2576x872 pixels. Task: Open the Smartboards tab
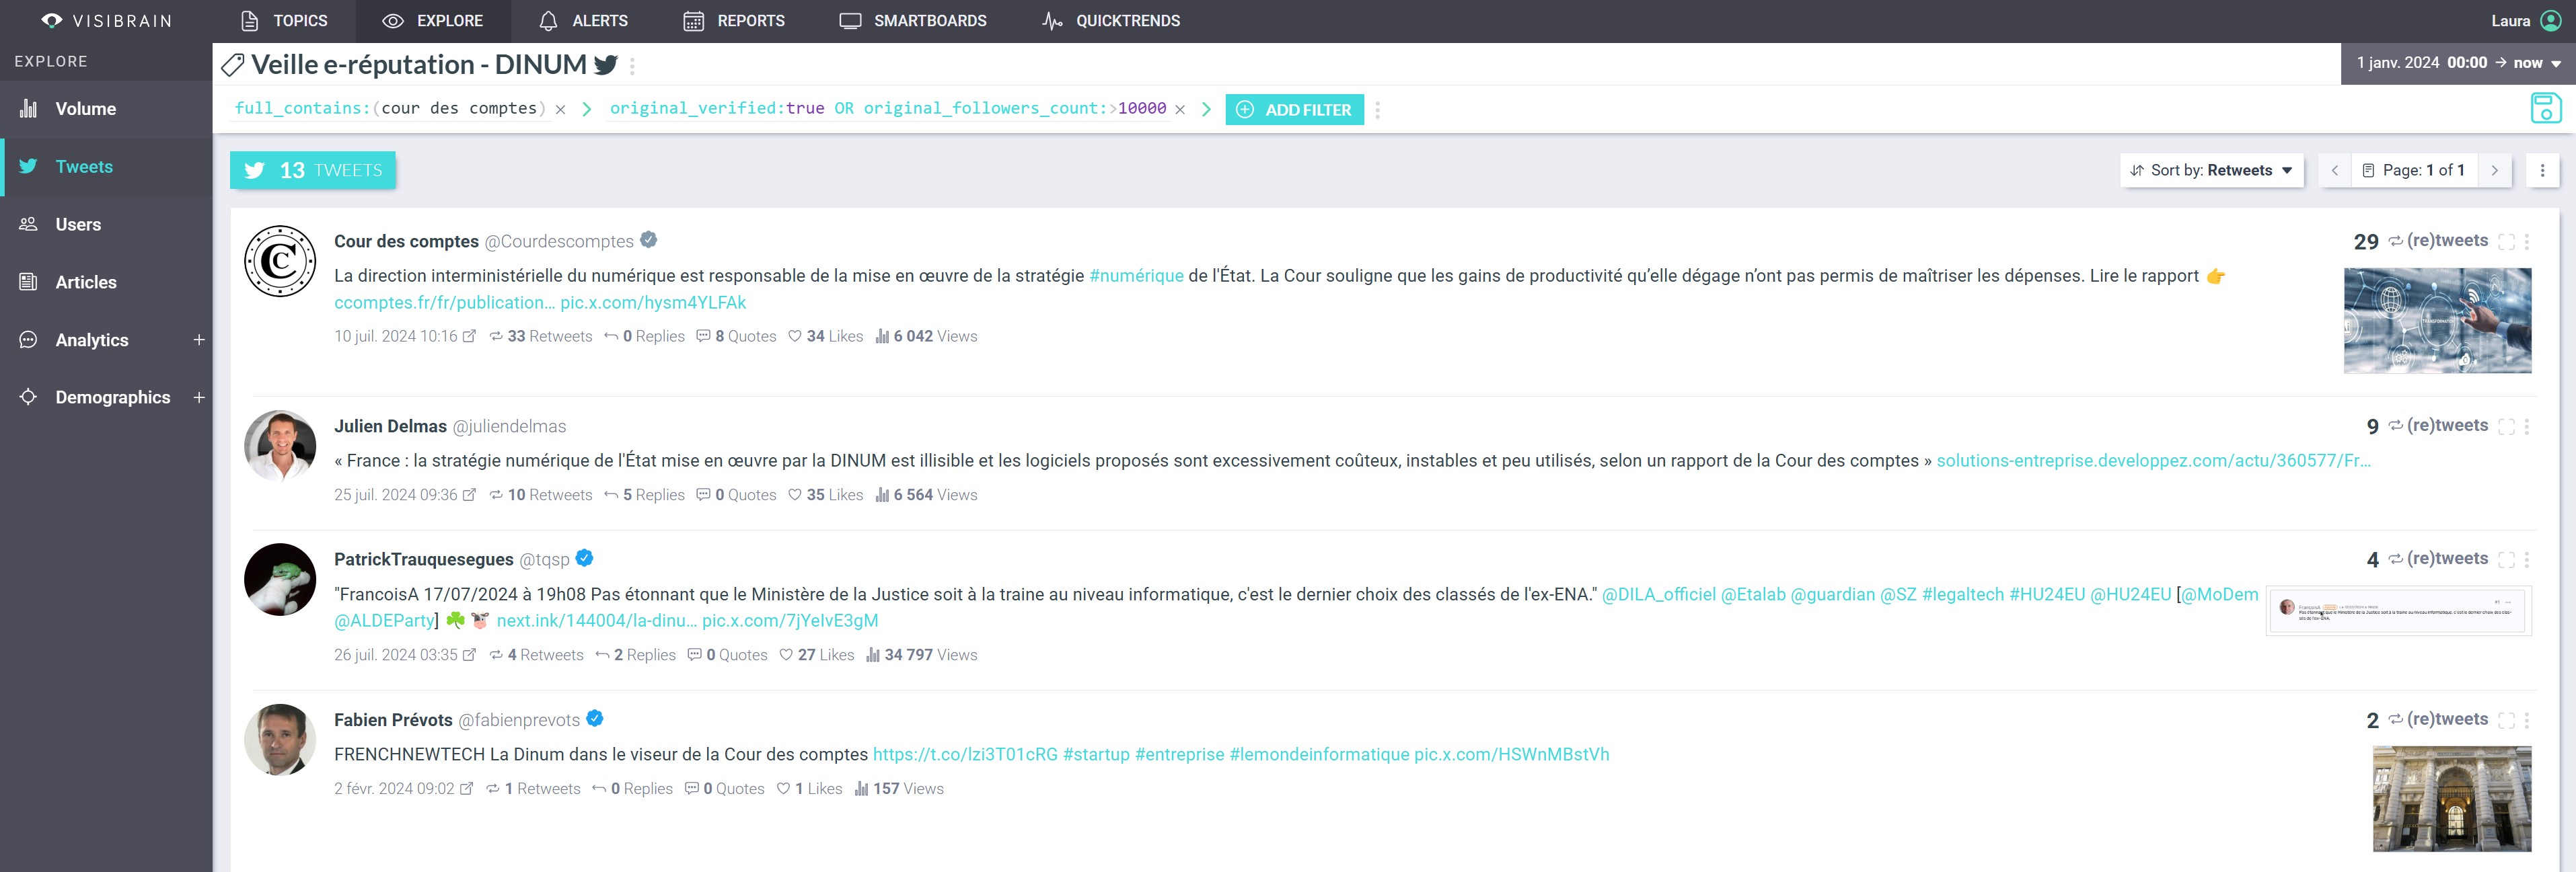click(912, 21)
